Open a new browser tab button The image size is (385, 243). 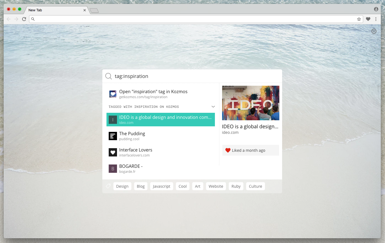tap(94, 11)
